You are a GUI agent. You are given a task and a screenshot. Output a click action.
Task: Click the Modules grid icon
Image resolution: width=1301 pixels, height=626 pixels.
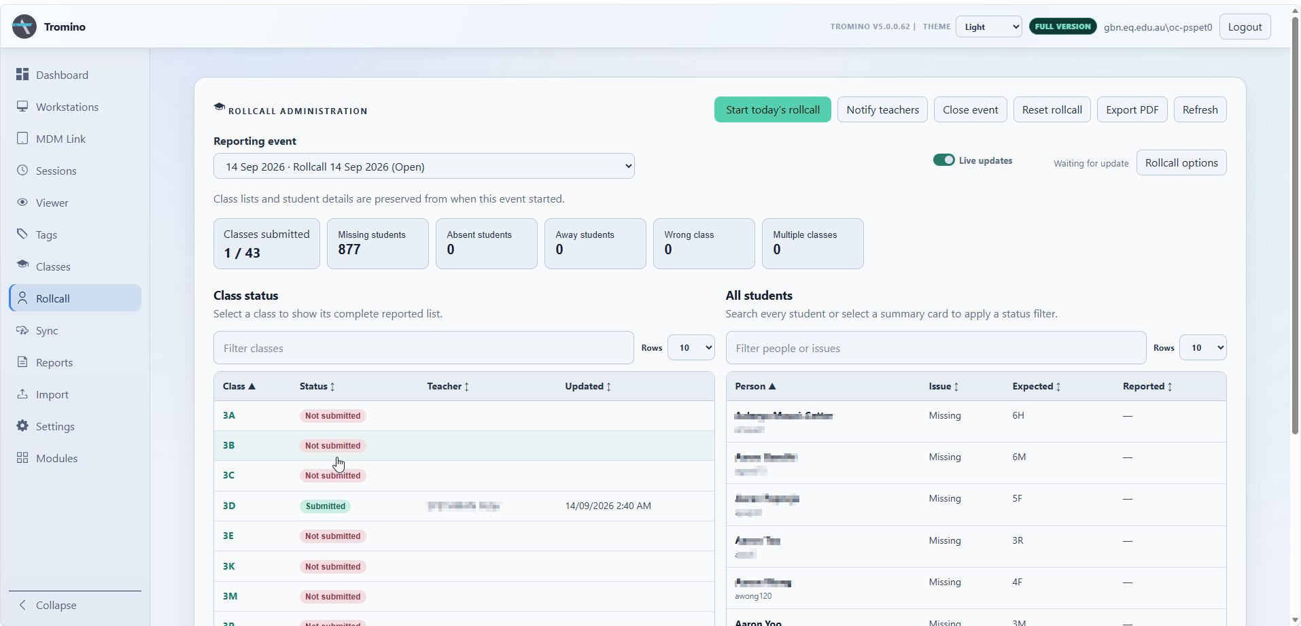pyautogui.click(x=22, y=457)
